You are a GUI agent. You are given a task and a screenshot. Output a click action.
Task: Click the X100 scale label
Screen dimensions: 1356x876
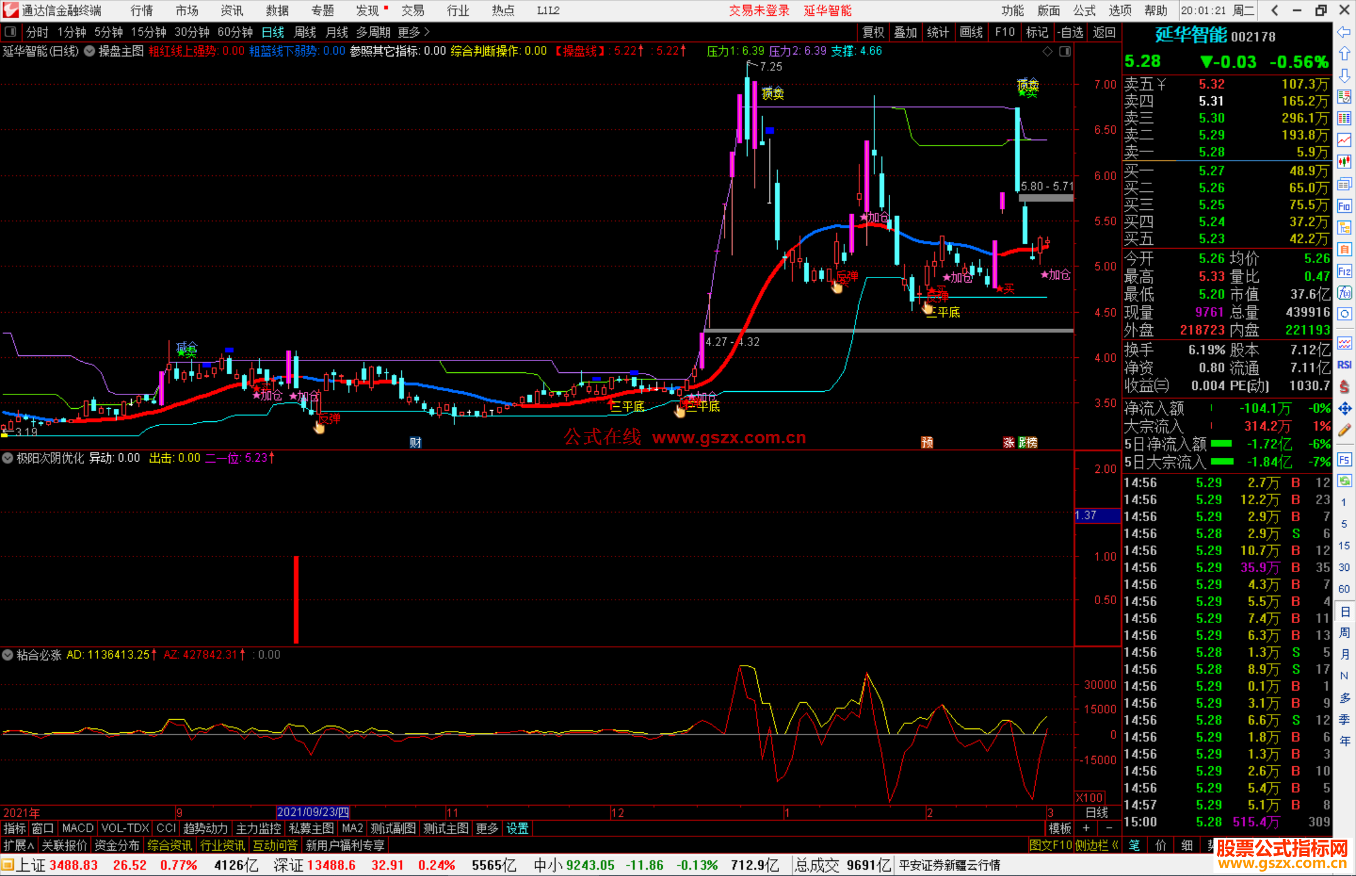coord(1089,798)
